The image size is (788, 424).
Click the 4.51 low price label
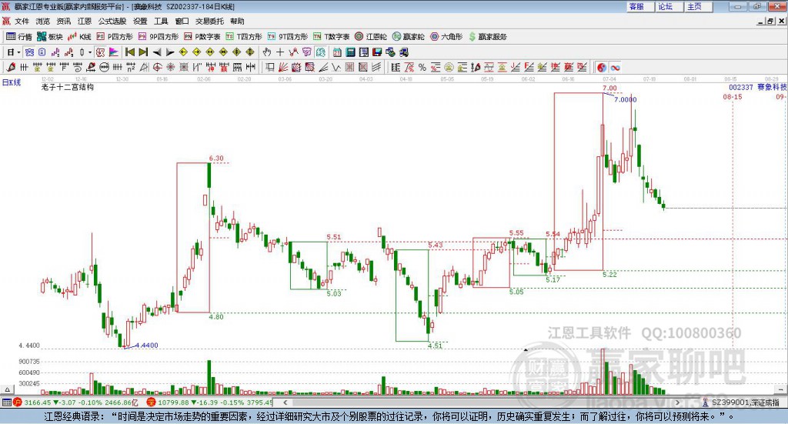pos(436,346)
